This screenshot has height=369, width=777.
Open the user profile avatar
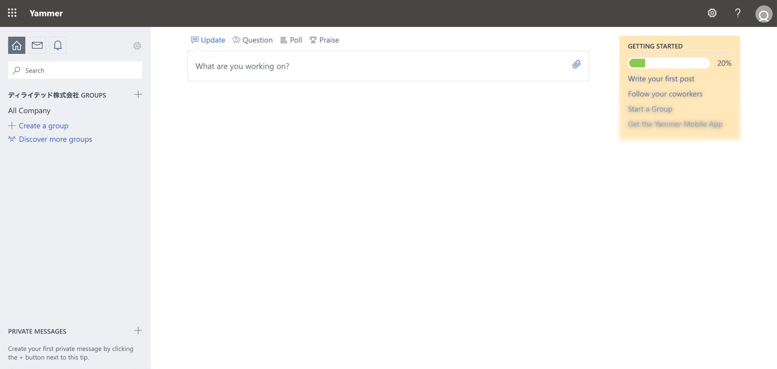click(x=764, y=14)
